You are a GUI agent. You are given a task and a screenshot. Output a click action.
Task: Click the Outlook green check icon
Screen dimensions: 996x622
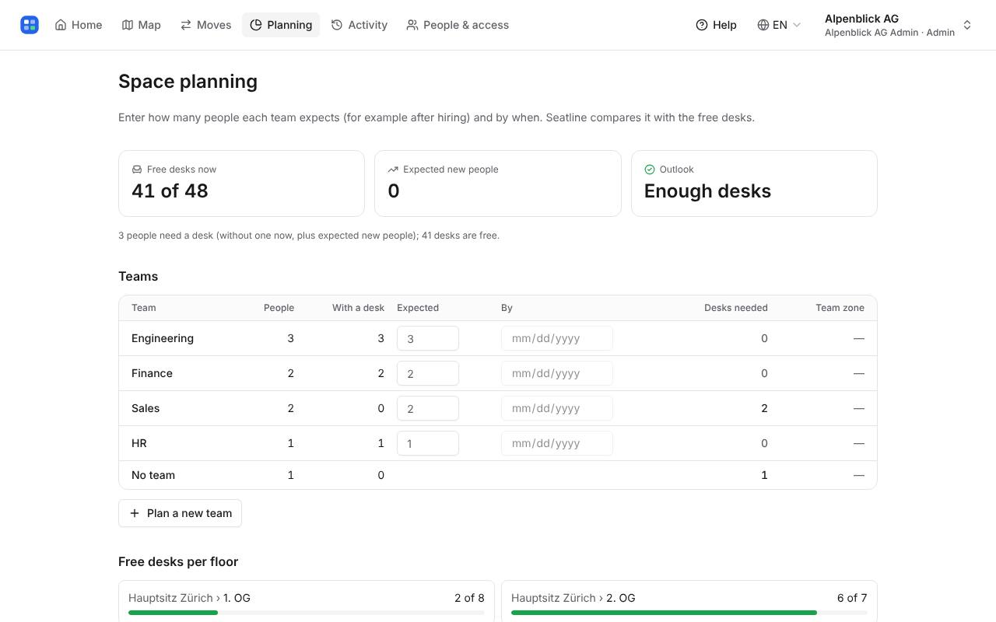pos(650,169)
